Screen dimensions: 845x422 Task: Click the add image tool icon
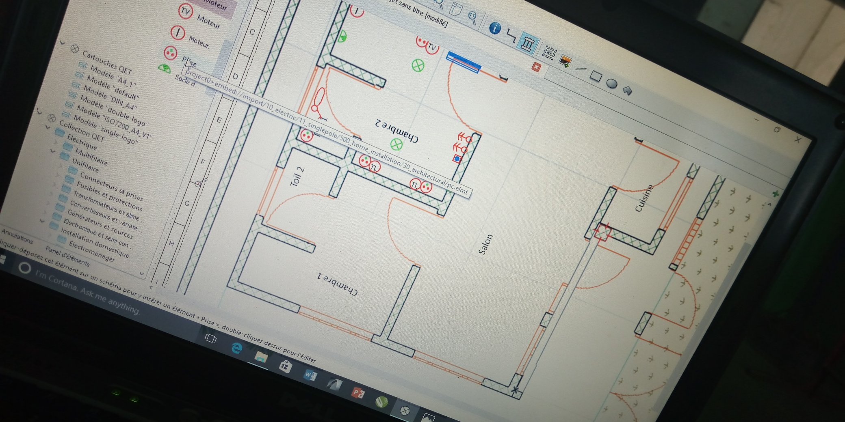click(565, 61)
